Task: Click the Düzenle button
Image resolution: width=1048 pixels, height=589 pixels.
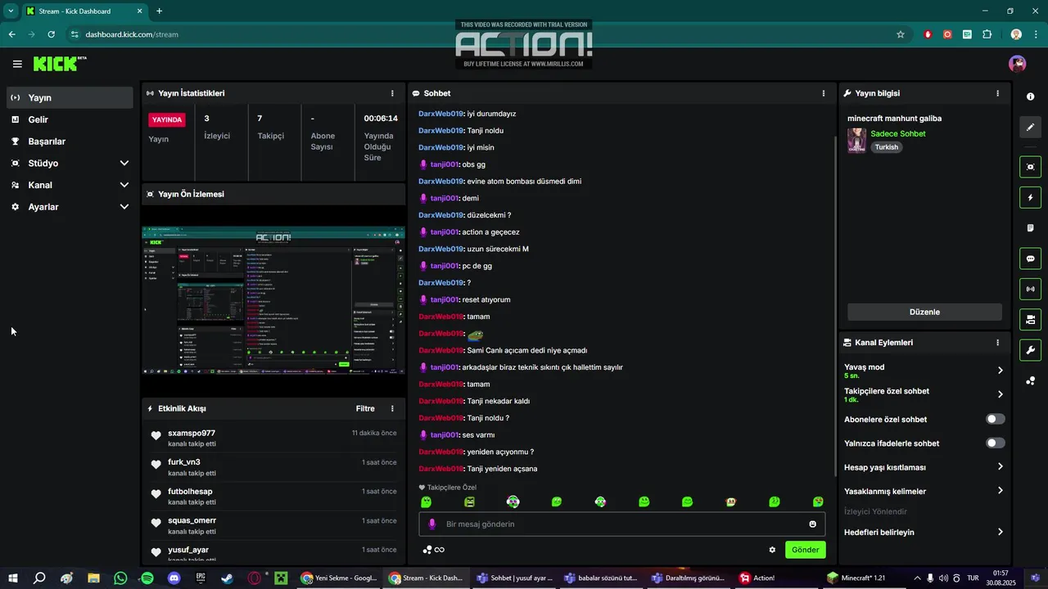Action: [924, 312]
